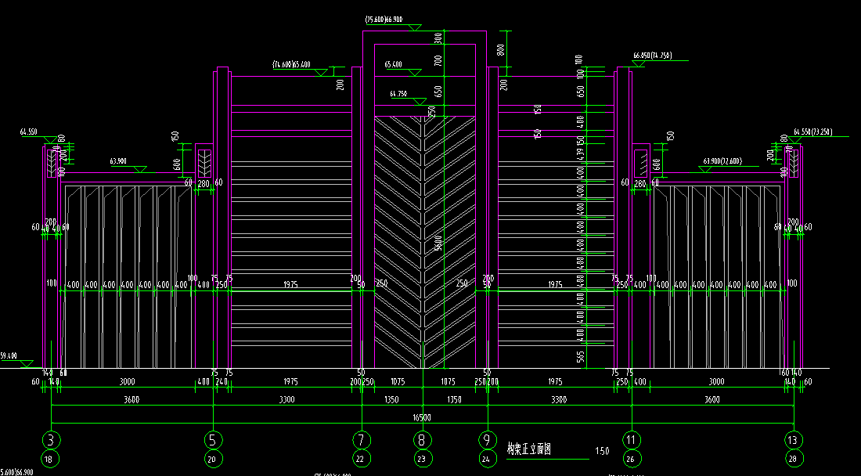Image resolution: width=861 pixels, height=476 pixels.
Task: Click the 16500 overall dimension text
Action: [422, 418]
